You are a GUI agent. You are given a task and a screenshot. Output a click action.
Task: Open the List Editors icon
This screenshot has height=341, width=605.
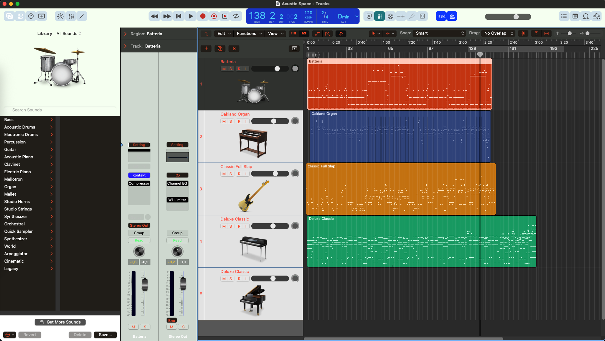tap(564, 16)
